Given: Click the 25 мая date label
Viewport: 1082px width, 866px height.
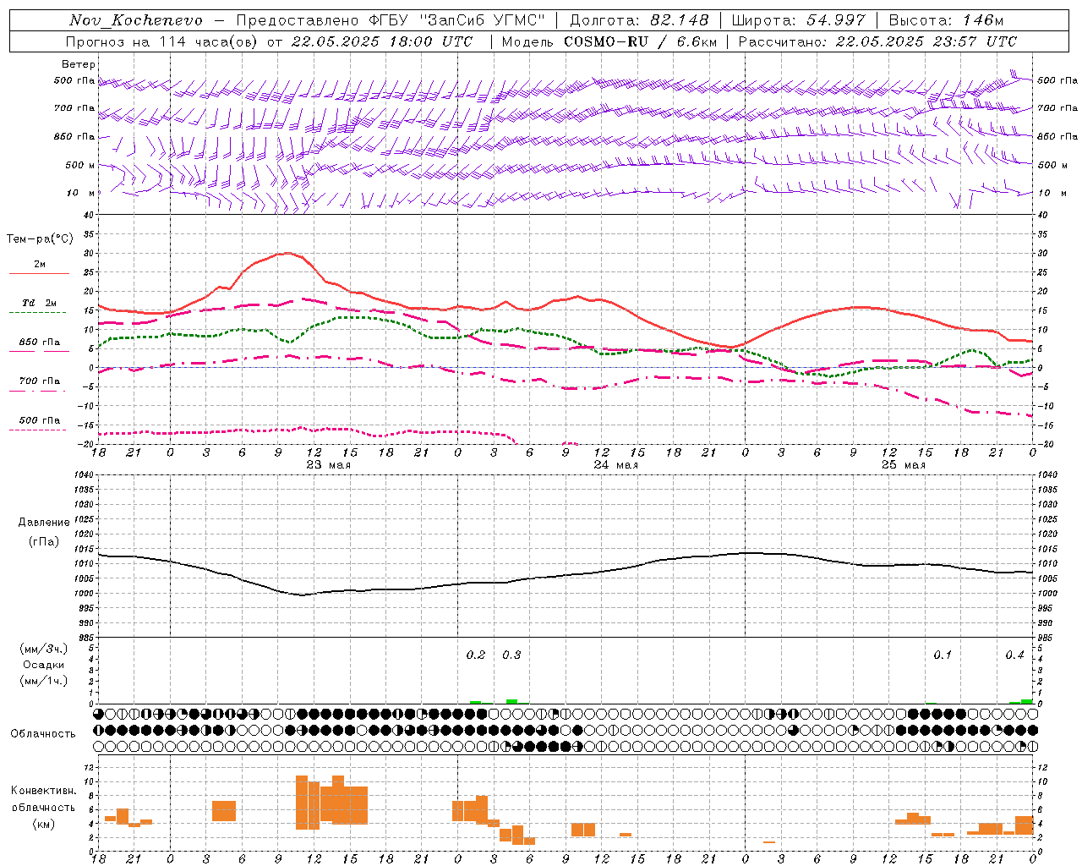Looking at the screenshot, I should pyautogui.click(x=903, y=465).
